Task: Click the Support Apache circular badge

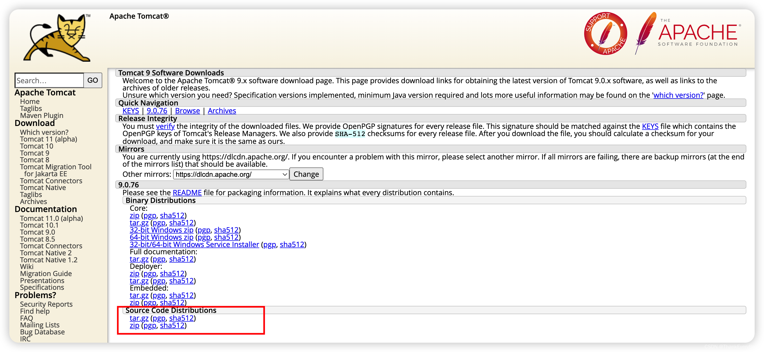Action: (605, 33)
